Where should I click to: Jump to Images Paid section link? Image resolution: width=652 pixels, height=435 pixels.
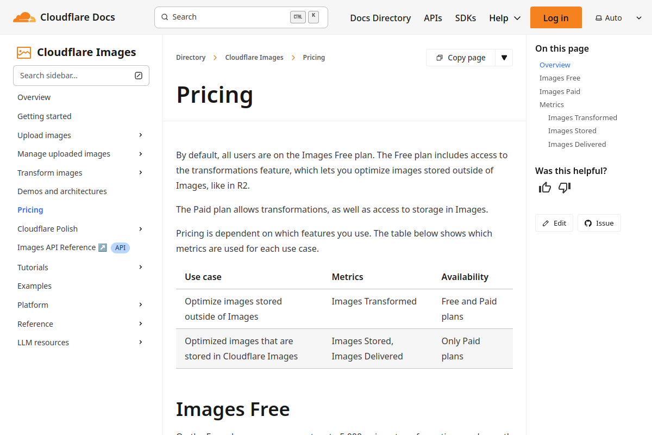click(x=560, y=91)
